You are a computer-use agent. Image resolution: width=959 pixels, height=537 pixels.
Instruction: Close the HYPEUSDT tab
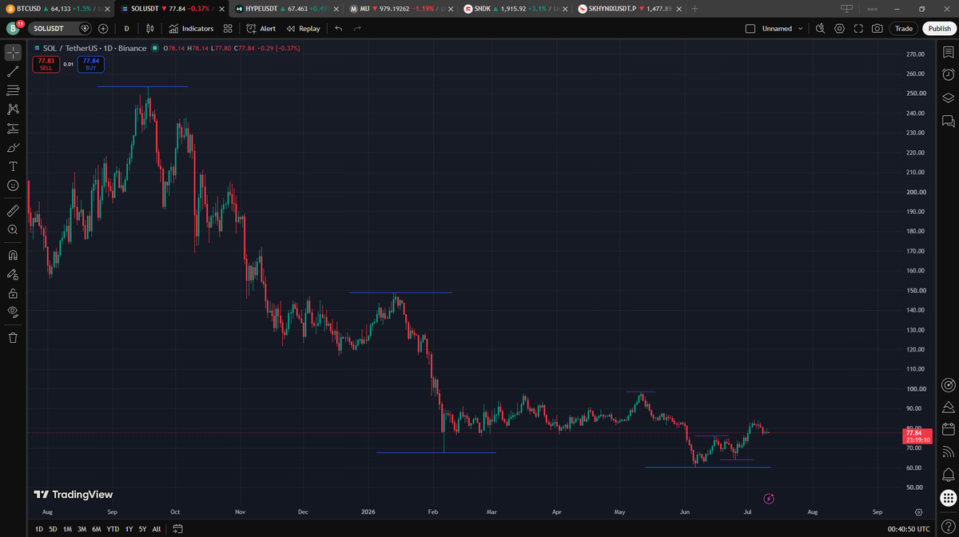pos(336,8)
